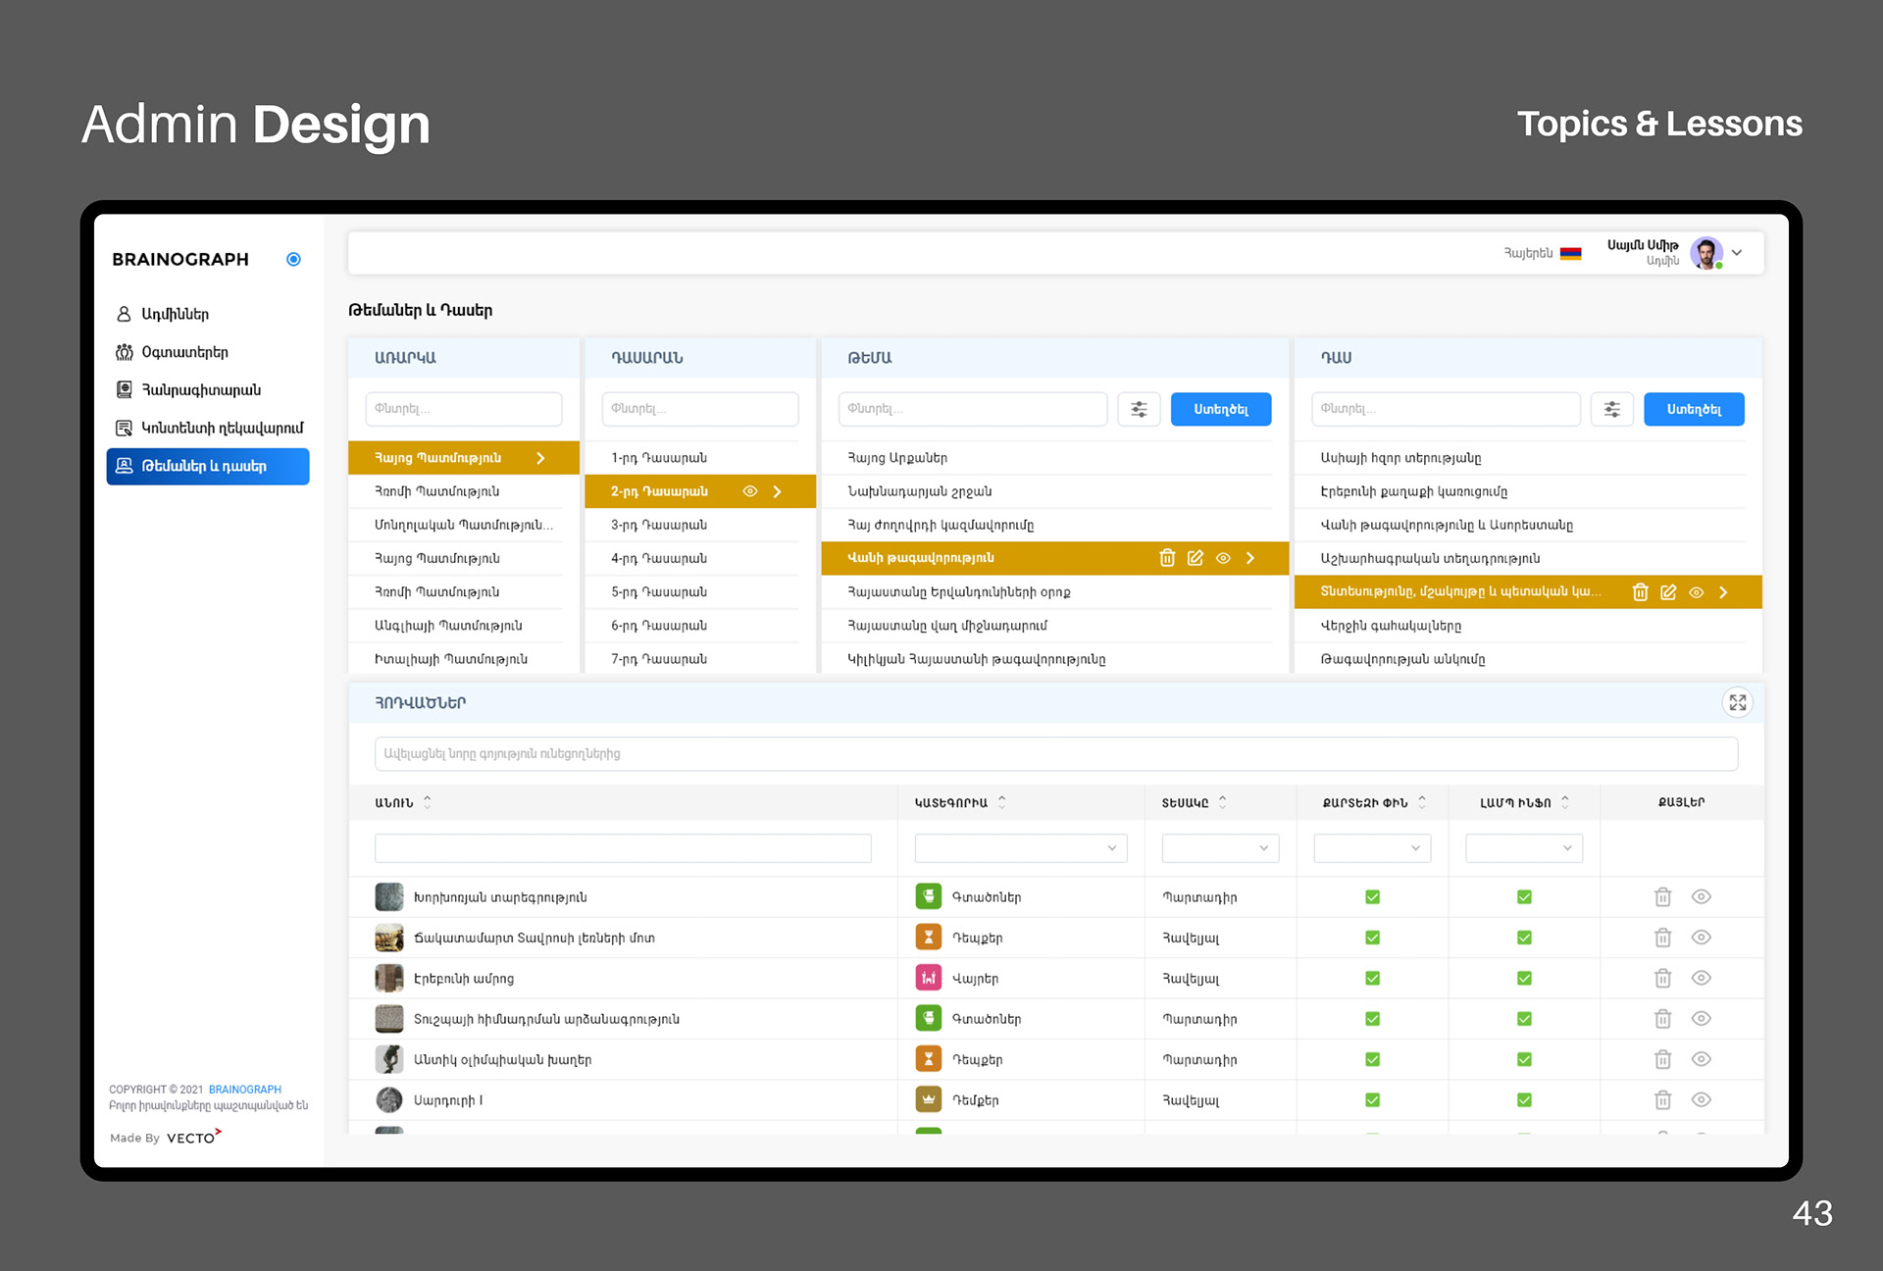This screenshot has width=1883, height=1271.
Task: Click the edit pencil on highlighted lesson row
Action: (x=1667, y=592)
